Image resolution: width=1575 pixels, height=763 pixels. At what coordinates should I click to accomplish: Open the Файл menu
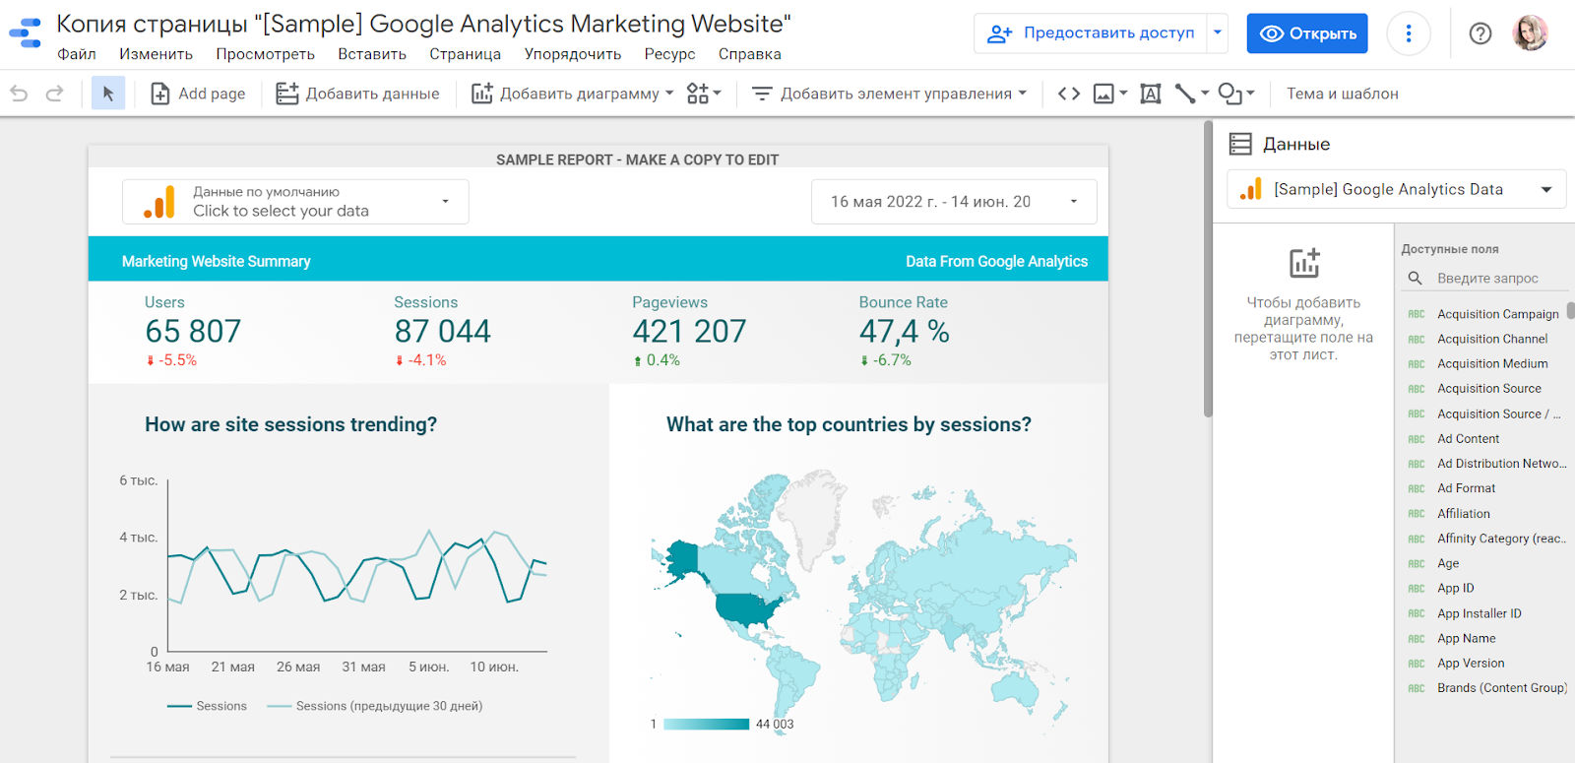(77, 54)
